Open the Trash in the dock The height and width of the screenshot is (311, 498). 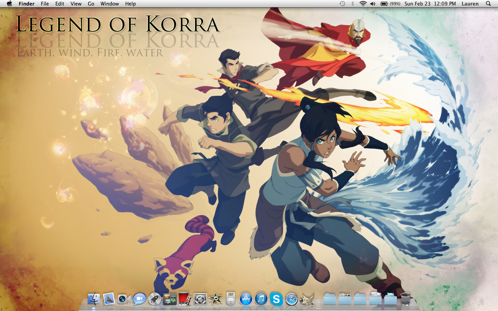point(406,299)
